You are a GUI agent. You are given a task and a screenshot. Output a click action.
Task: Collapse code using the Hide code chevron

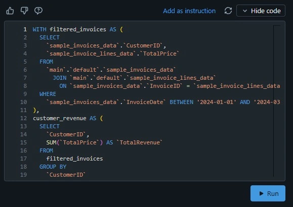[245, 11]
